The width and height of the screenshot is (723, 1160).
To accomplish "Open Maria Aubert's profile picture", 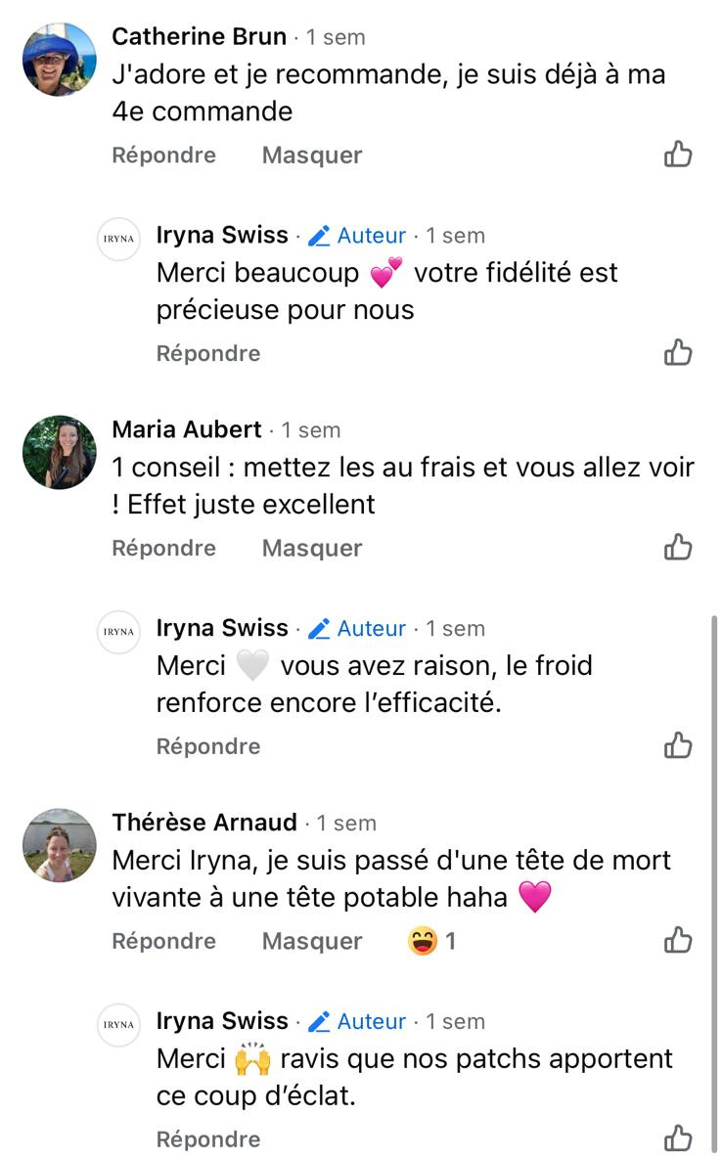I will click(60, 452).
